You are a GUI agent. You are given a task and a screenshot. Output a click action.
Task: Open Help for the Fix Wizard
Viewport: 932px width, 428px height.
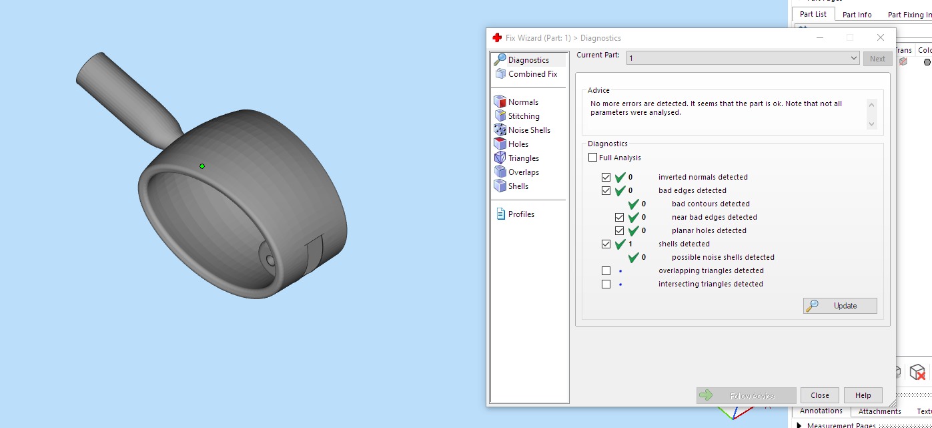(863, 395)
